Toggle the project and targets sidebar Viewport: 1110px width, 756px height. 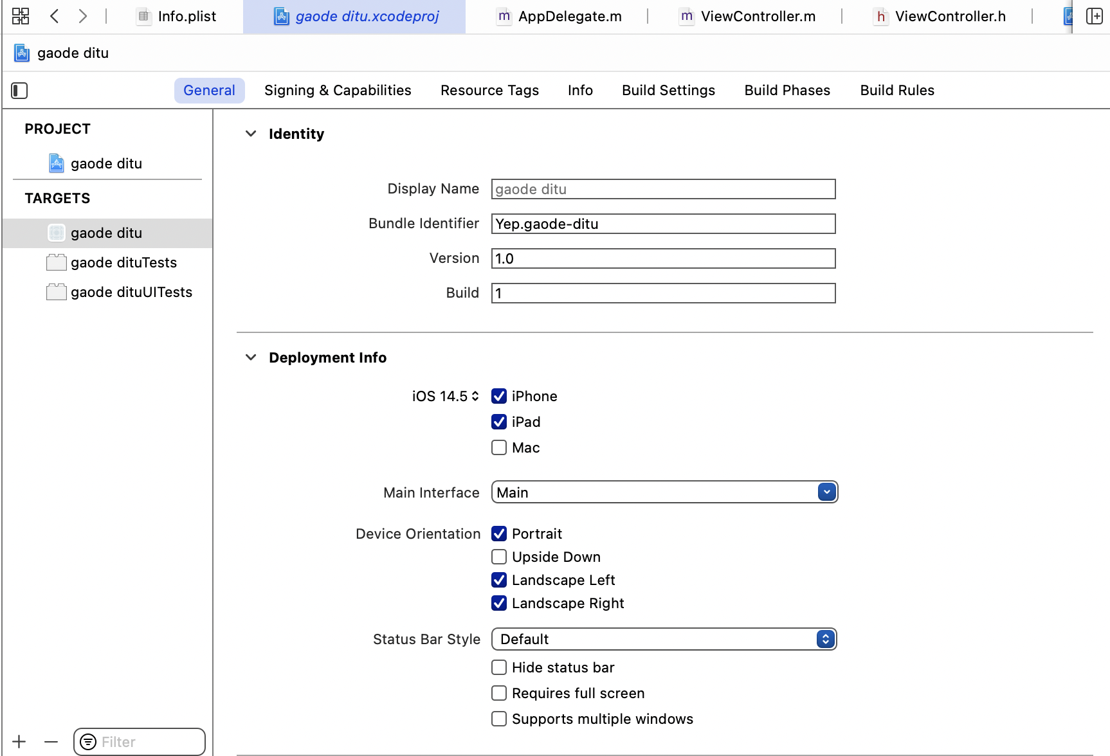pos(19,91)
